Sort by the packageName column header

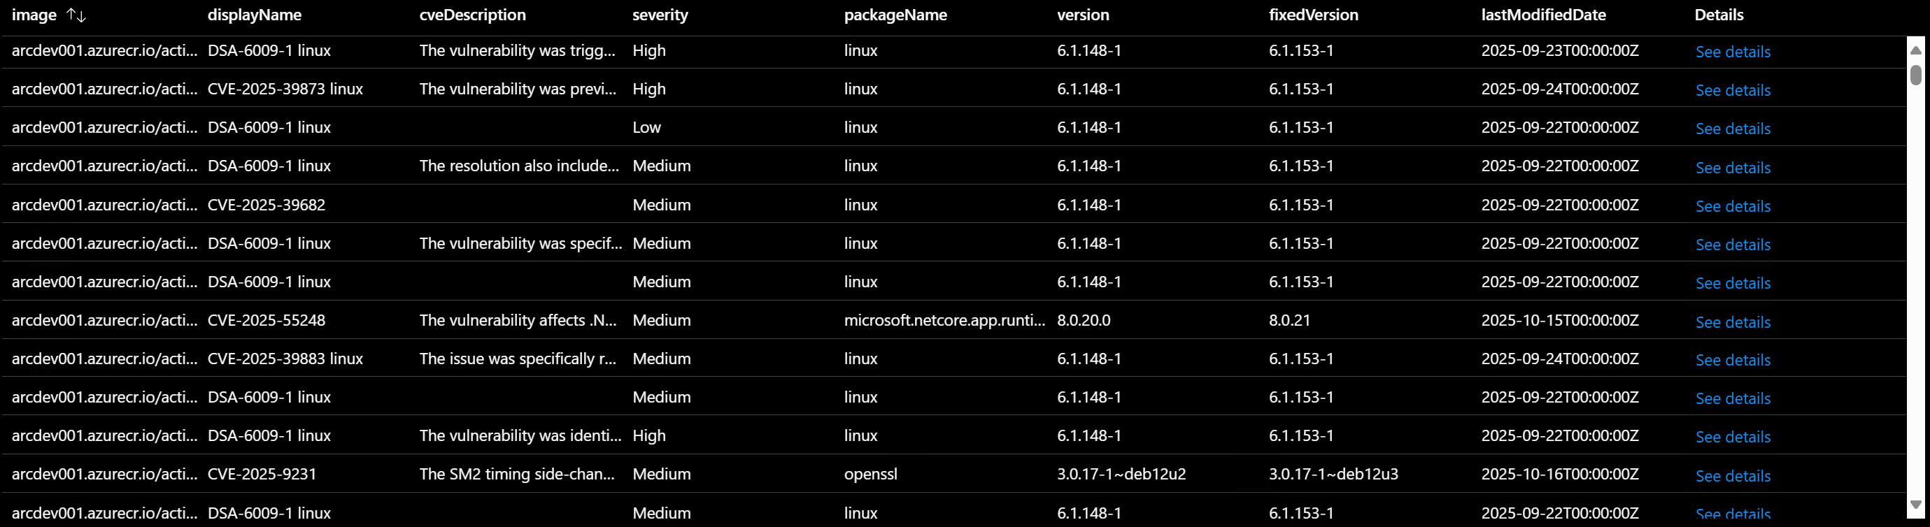[895, 14]
